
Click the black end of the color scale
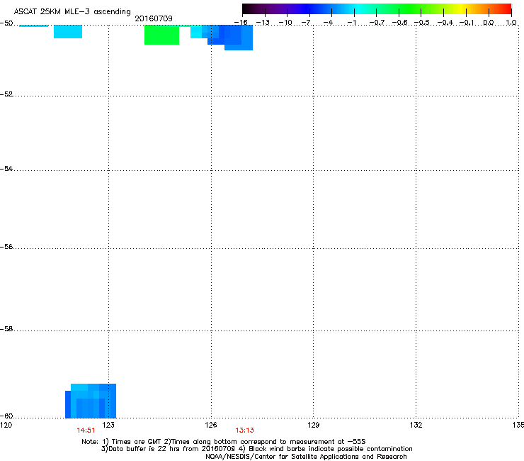click(x=248, y=9)
